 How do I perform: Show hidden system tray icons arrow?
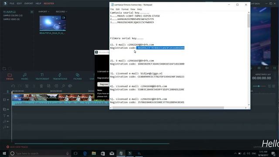tap(235, 153)
